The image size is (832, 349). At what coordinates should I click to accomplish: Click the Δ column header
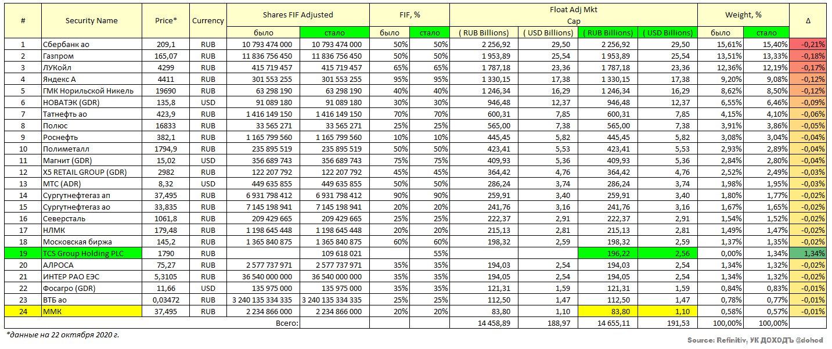(808, 21)
